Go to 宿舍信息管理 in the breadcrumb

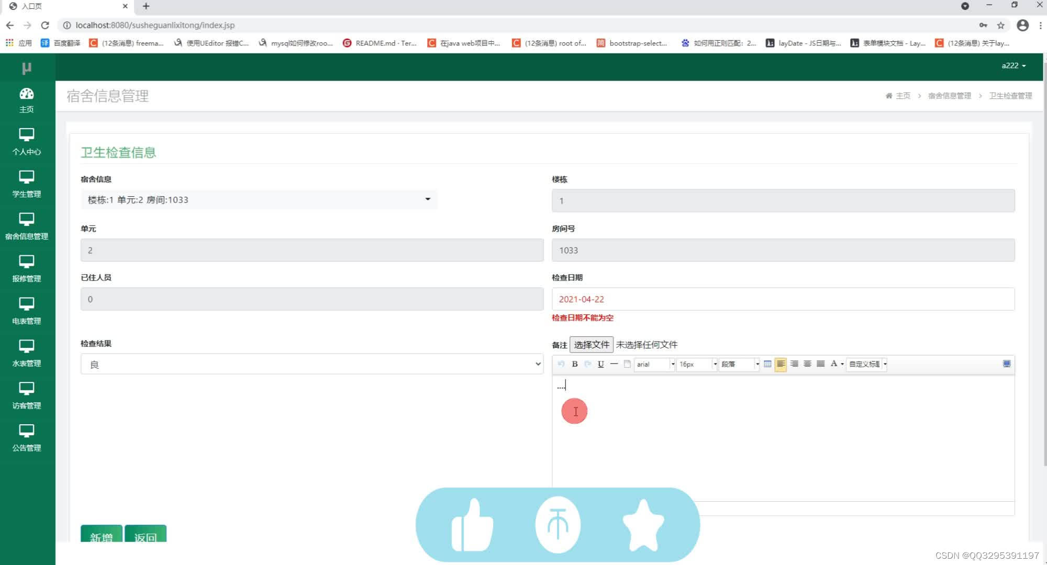[950, 96]
